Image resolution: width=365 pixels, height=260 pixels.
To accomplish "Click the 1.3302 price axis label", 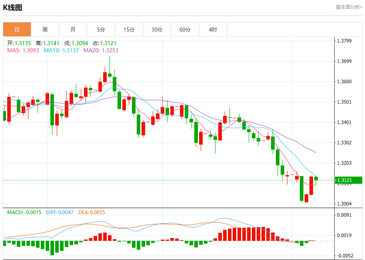I will tap(344, 143).
